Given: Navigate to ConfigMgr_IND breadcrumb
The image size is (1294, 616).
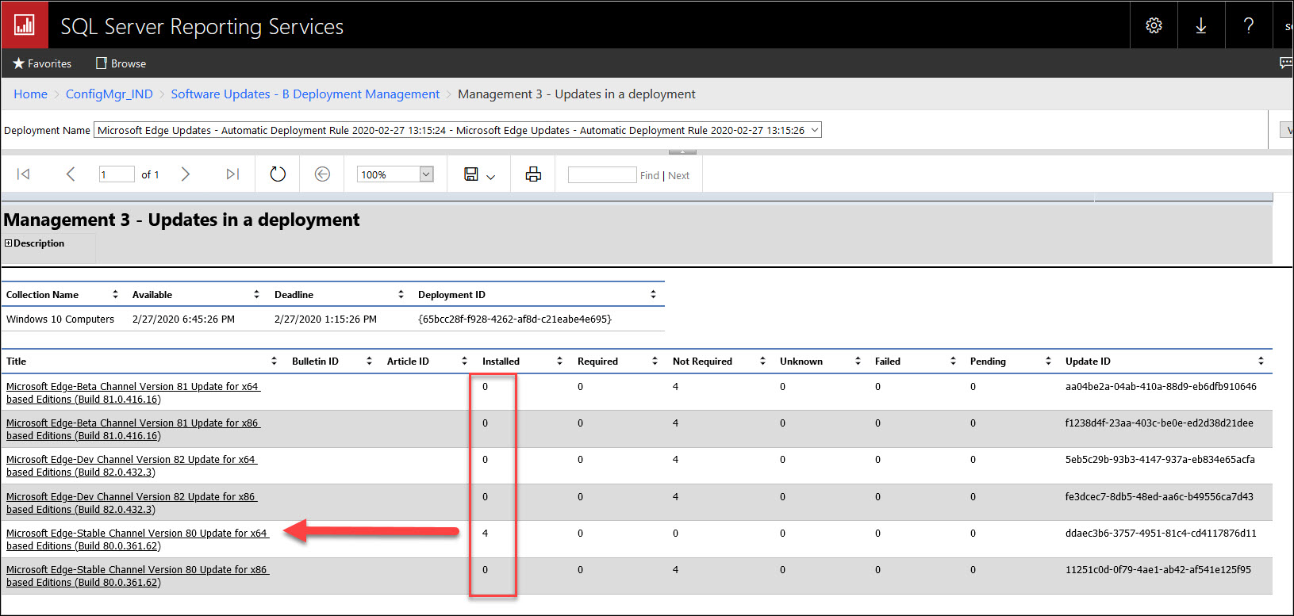Looking at the screenshot, I should pyautogui.click(x=109, y=94).
